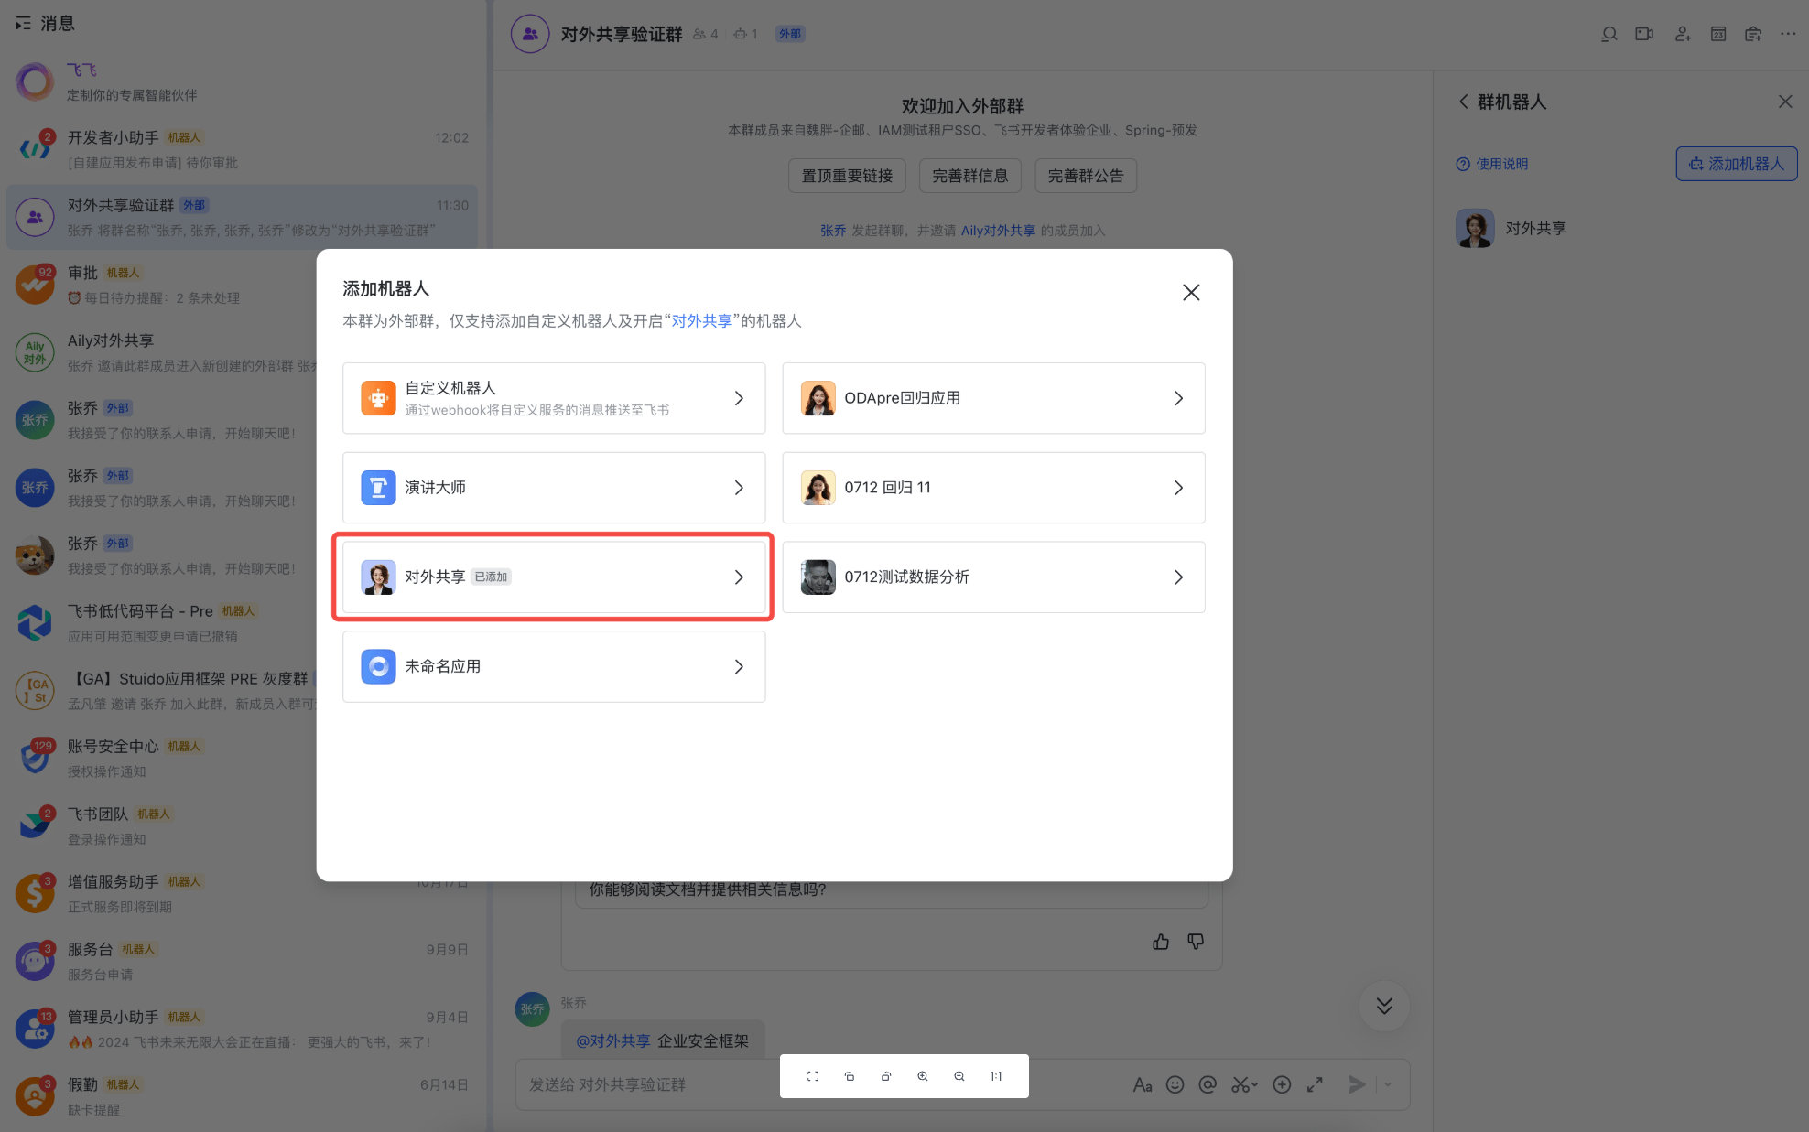
Task: Click Aily对外共享 link in system message
Action: (x=998, y=231)
